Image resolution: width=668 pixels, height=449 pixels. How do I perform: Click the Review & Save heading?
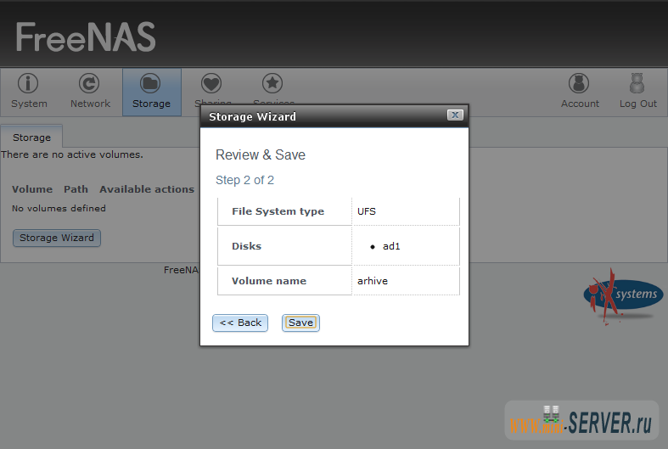[x=261, y=154]
